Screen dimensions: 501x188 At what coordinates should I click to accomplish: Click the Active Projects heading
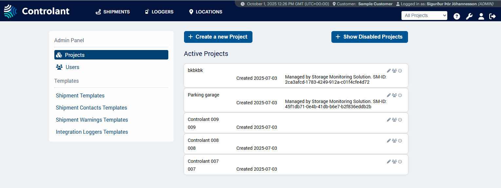click(x=206, y=54)
